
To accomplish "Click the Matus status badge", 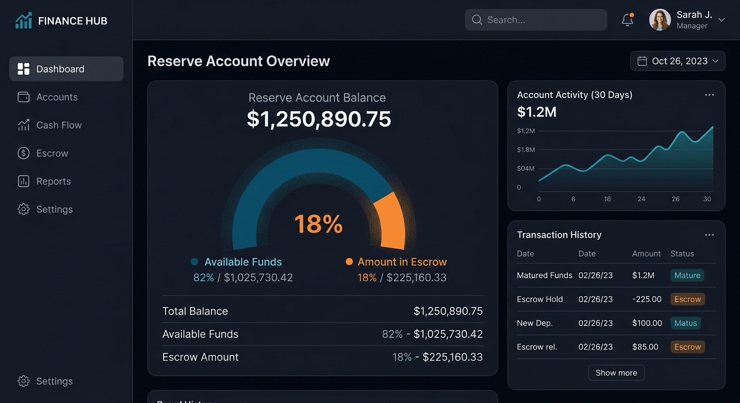I will click(685, 323).
